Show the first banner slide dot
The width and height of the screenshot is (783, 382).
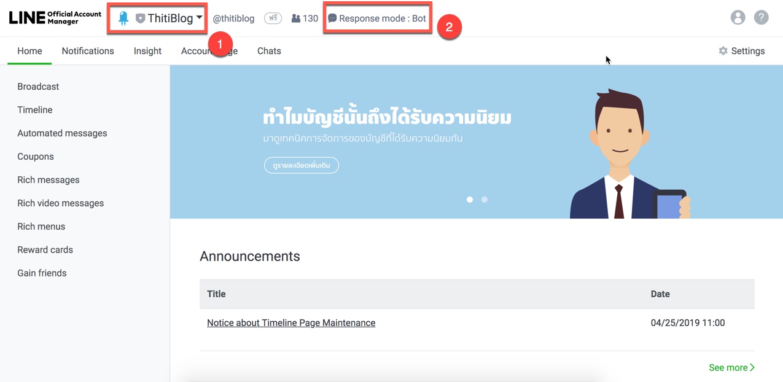[x=470, y=200]
